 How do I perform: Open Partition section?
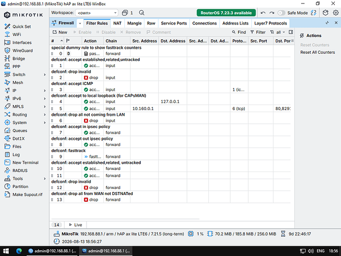pyautogui.click(x=20, y=186)
